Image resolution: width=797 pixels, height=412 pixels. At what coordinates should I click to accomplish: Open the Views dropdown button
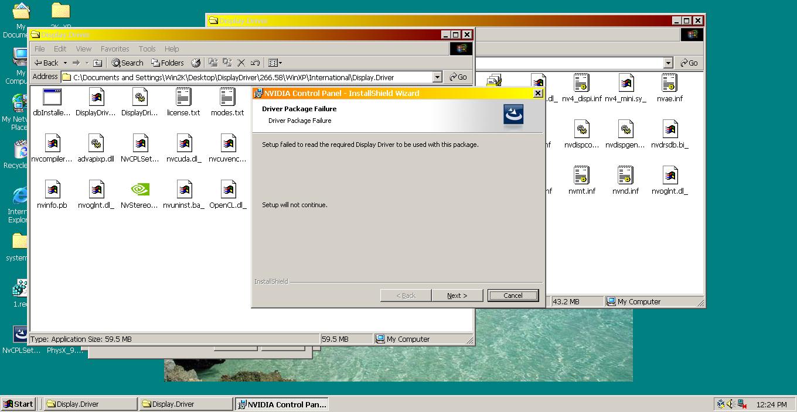point(275,63)
